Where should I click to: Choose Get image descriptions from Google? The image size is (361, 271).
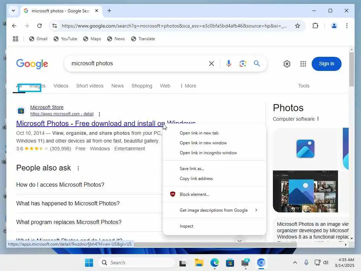pos(214,210)
